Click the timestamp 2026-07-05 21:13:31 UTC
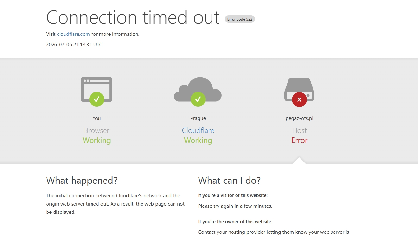The height and width of the screenshot is (235, 418). point(74,45)
